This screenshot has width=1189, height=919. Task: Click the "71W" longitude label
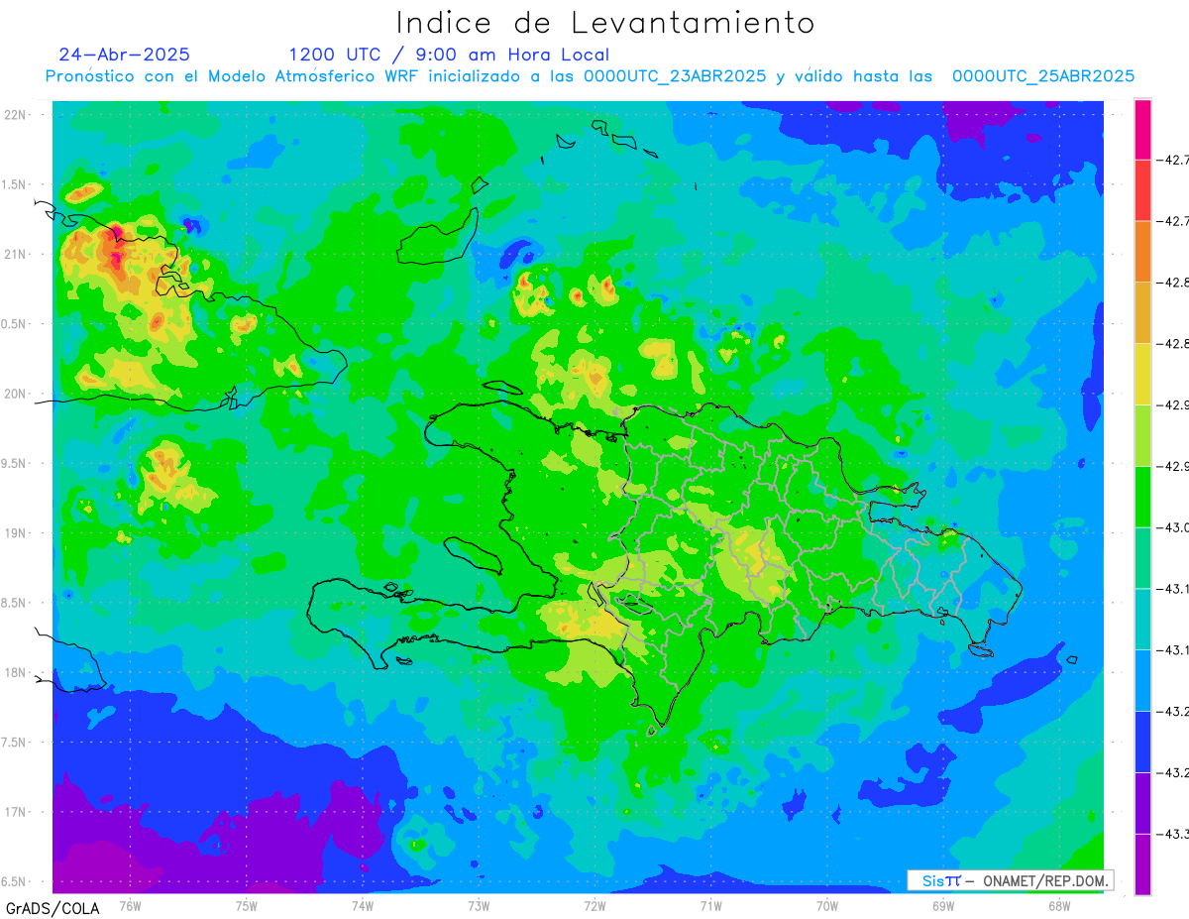click(x=710, y=906)
